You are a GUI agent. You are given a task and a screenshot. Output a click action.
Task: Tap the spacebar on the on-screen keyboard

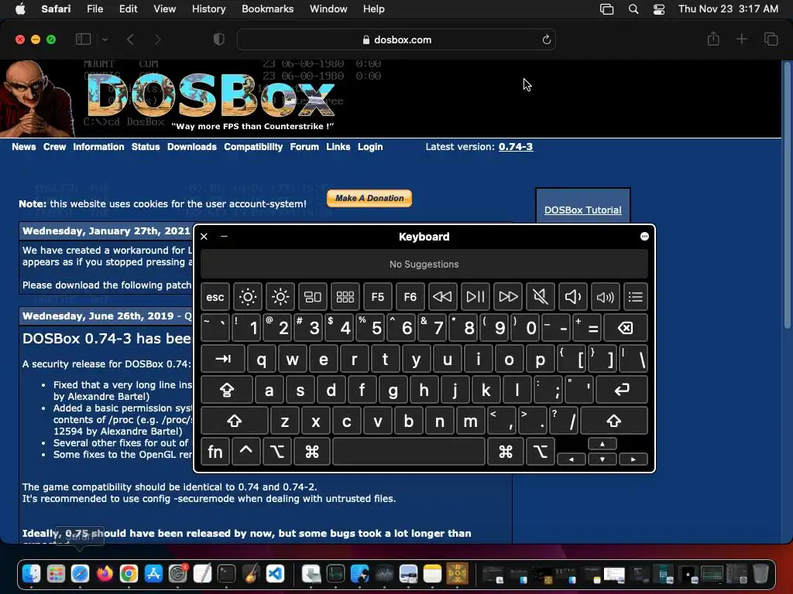(409, 452)
